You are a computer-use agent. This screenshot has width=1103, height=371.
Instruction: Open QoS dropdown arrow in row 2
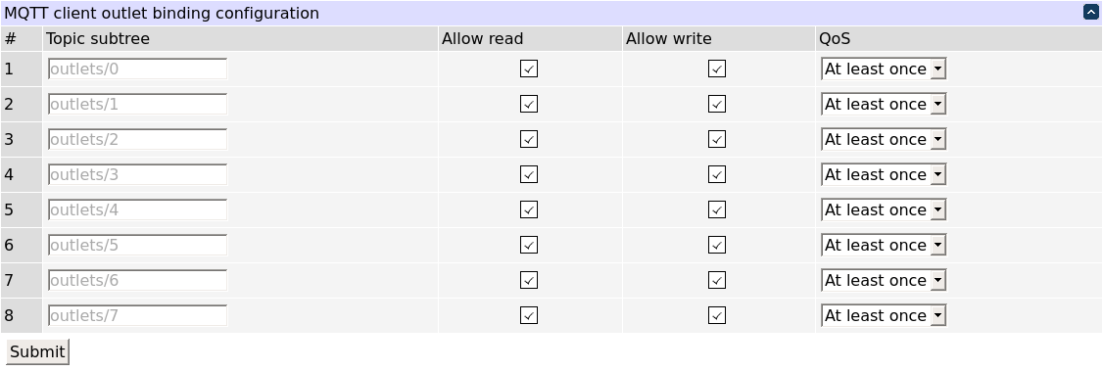click(x=937, y=104)
